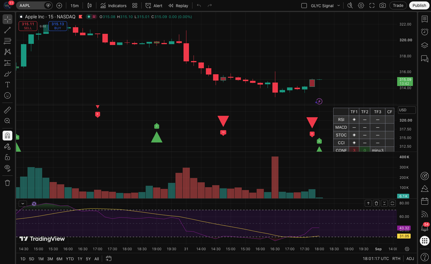Open the products grid menu

tap(424, 241)
